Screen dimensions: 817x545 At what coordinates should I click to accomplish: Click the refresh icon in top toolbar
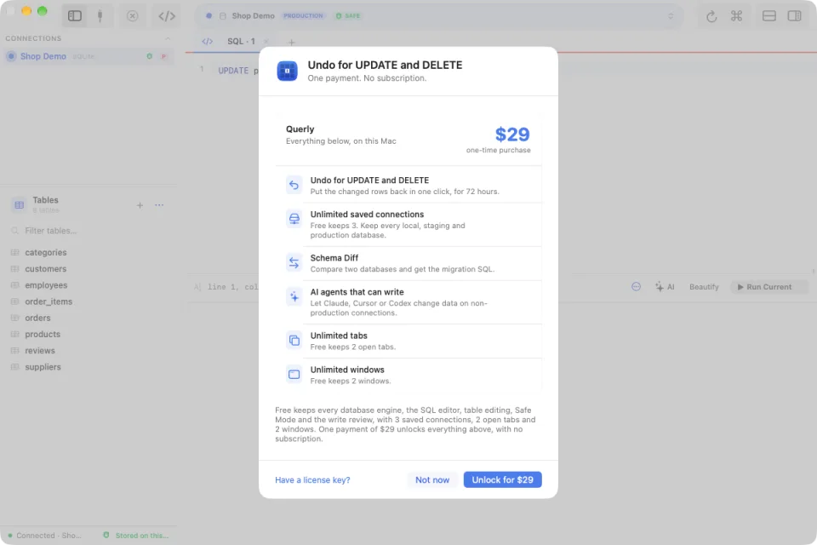(711, 16)
